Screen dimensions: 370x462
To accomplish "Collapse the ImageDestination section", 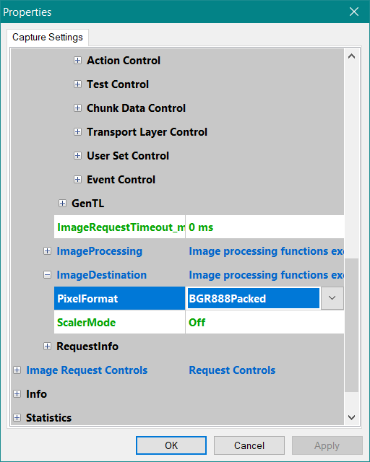I will point(47,275).
